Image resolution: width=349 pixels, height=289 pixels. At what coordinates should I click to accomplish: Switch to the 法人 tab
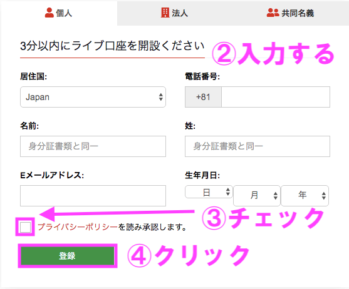[175, 13]
